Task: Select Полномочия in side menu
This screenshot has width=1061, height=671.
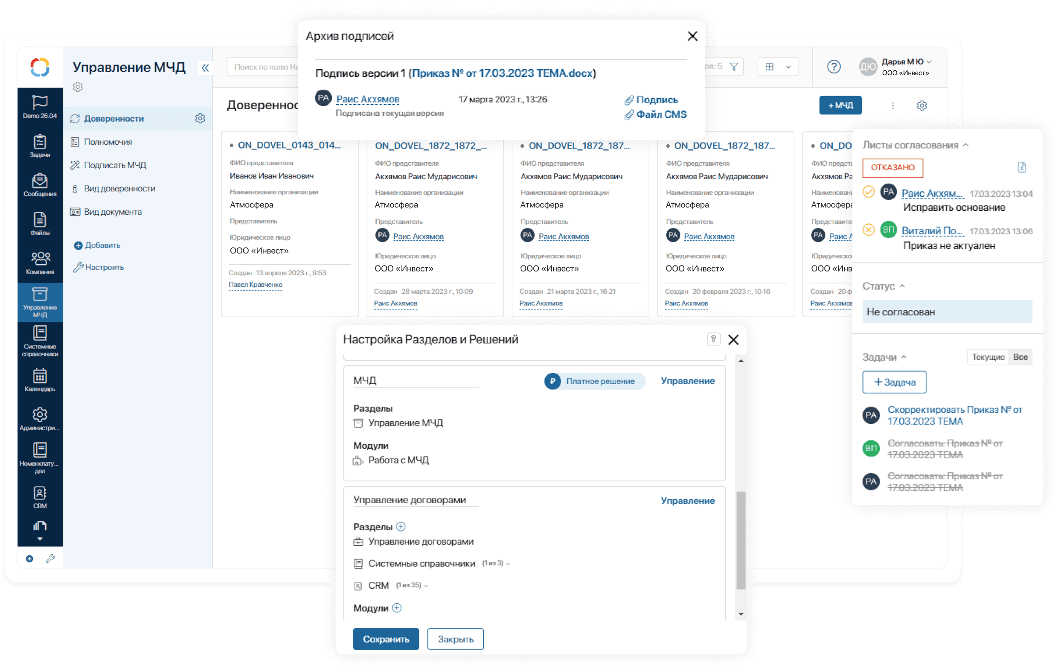Action: 108,142
